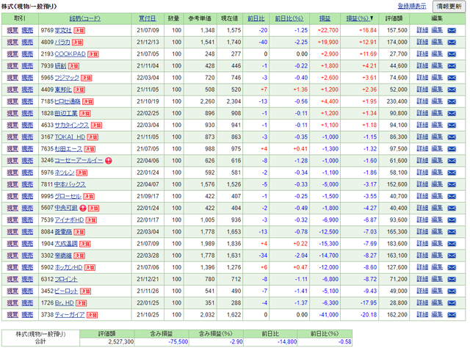Click the mail icon for 5965 フジマック row

[452, 78]
